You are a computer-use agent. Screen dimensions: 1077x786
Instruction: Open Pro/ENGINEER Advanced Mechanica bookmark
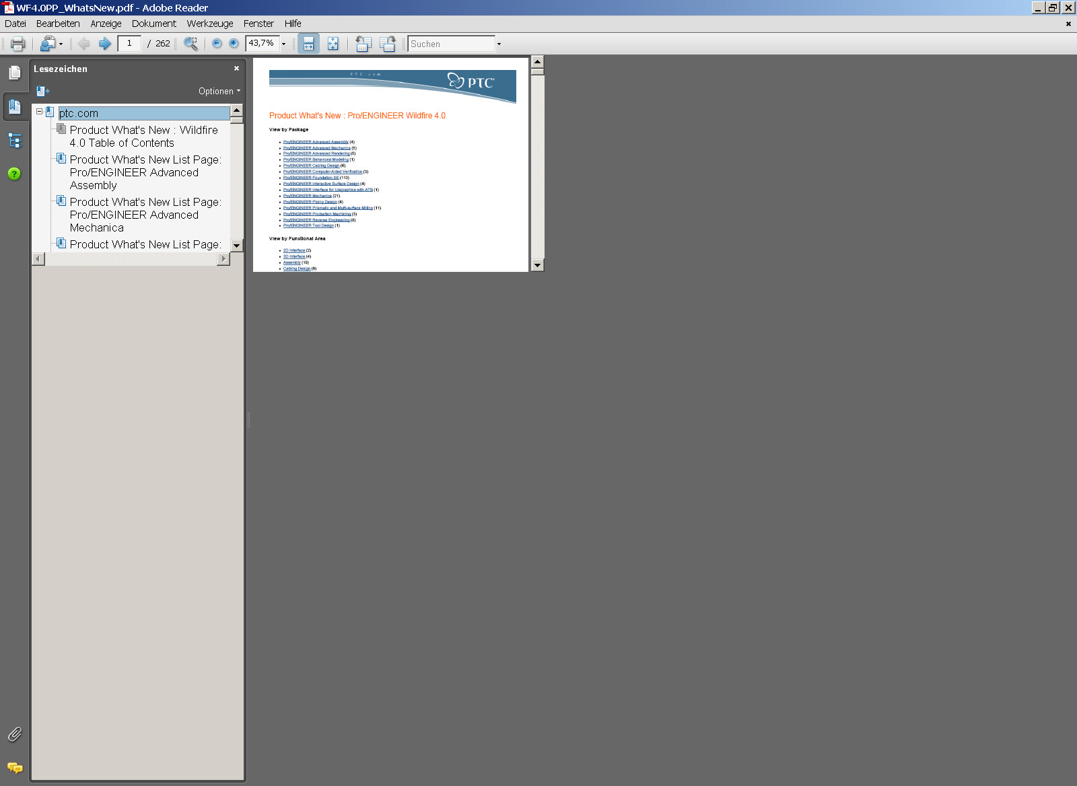click(145, 215)
